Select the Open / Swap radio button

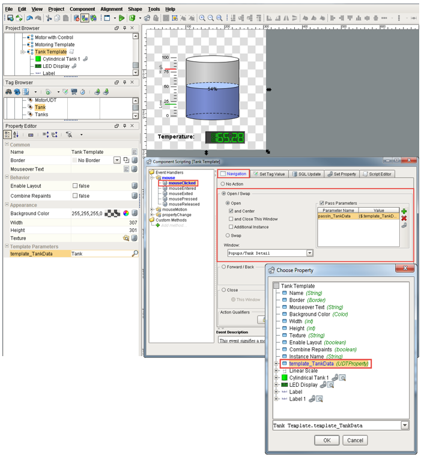pyautogui.click(x=224, y=193)
